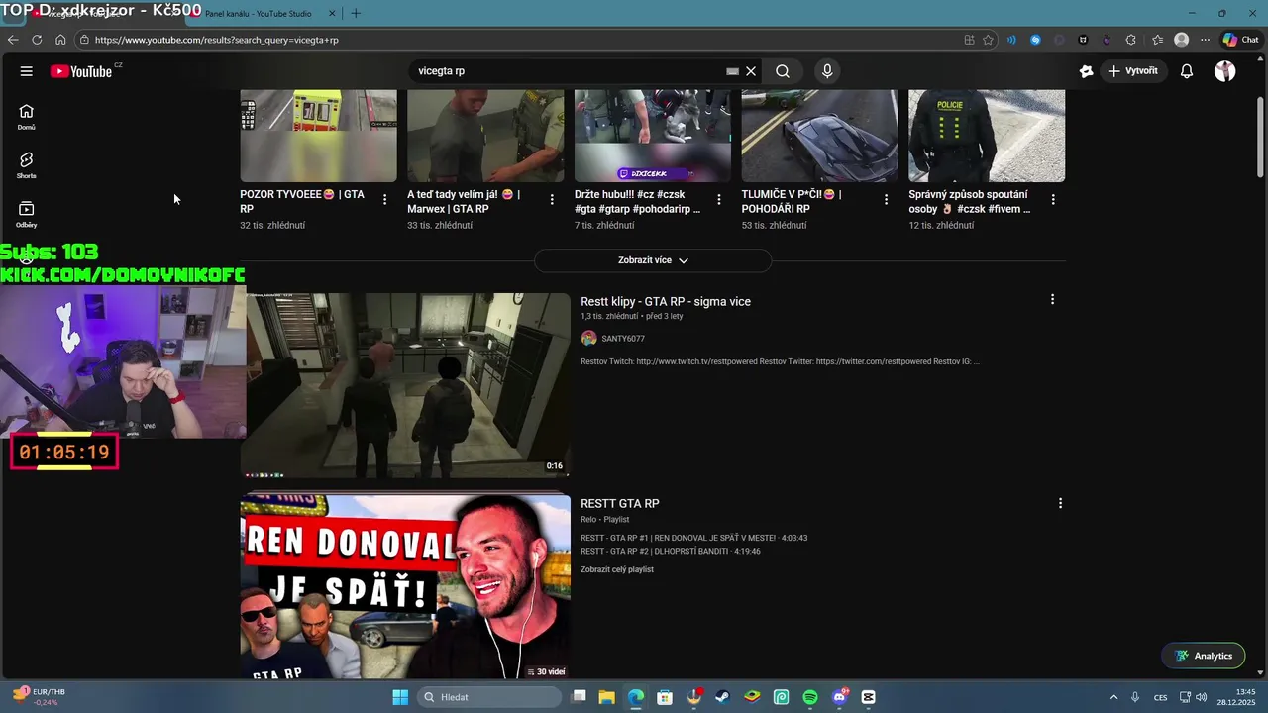Click the Vytvořit create button
Image resolution: width=1268 pixels, height=713 pixels.
pos(1133,71)
